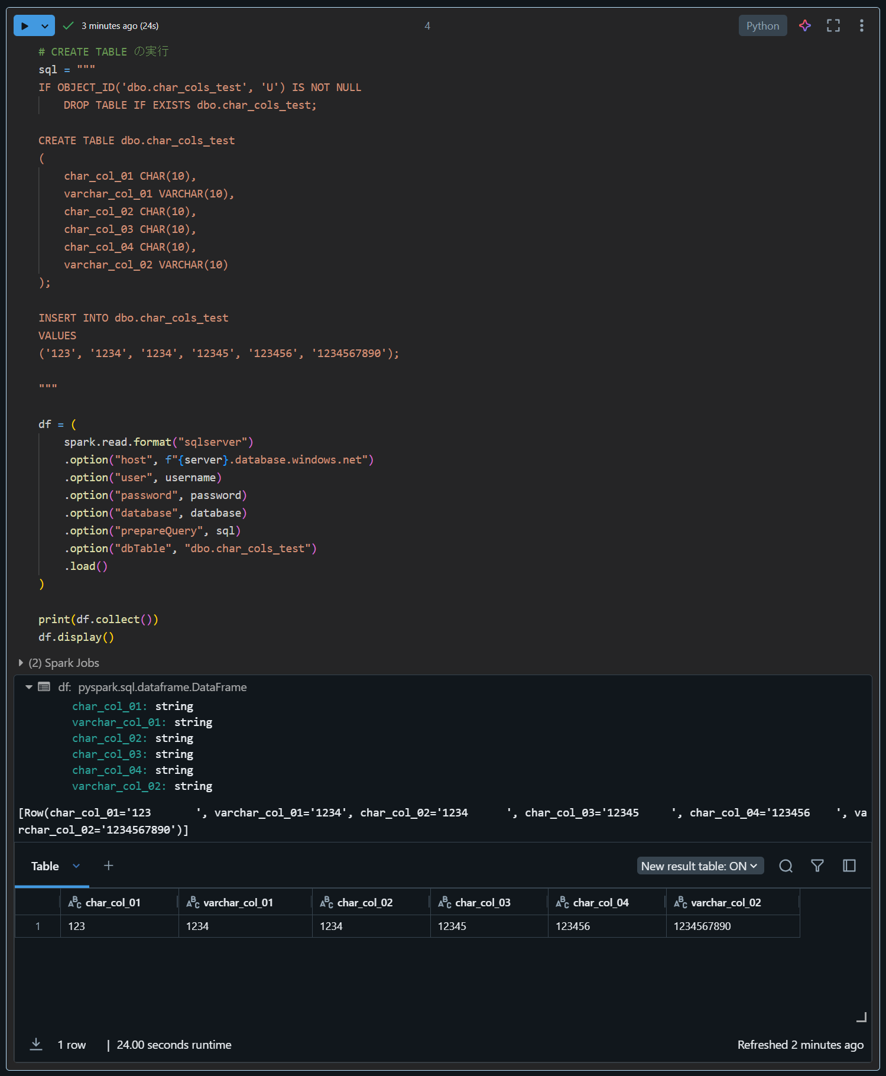Image resolution: width=886 pixels, height=1076 pixels.
Task: Open the Table tab dropdown chevron
Action: tap(76, 866)
